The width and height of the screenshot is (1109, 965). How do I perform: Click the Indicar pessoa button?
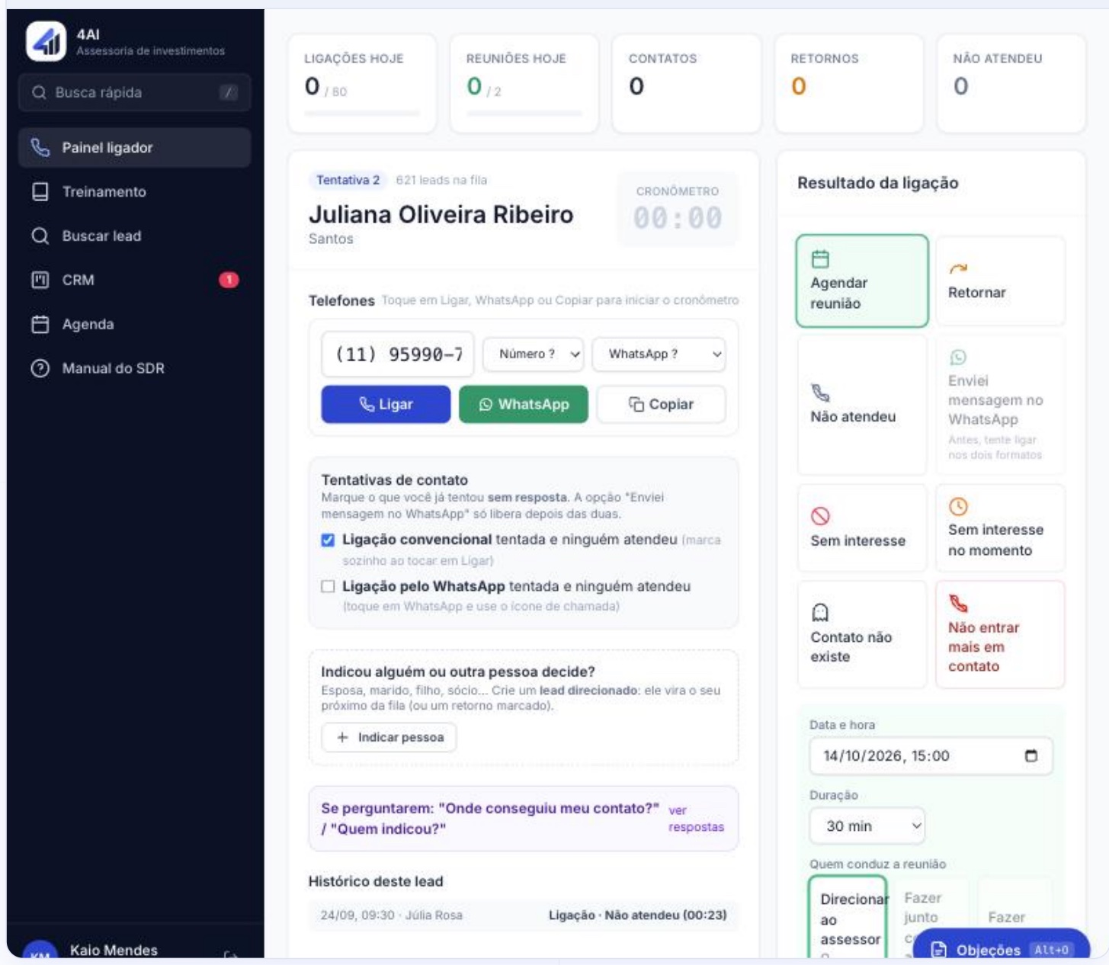(389, 738)
